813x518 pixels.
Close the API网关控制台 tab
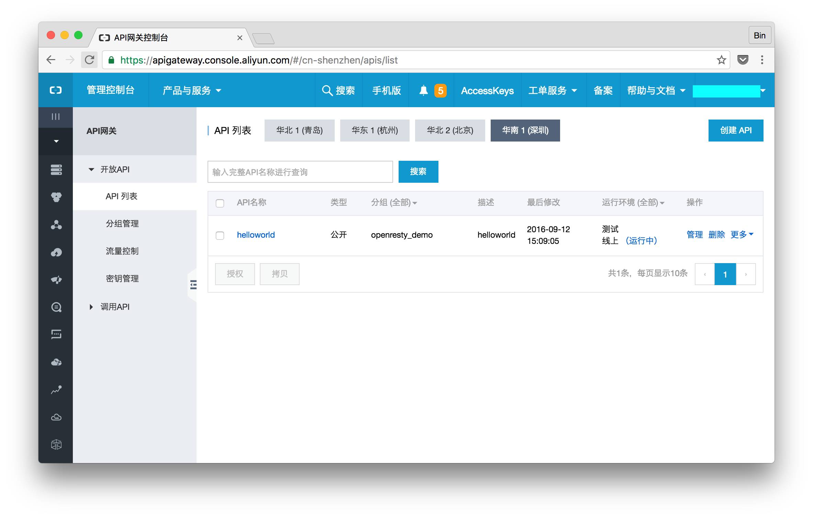(240, 38)
